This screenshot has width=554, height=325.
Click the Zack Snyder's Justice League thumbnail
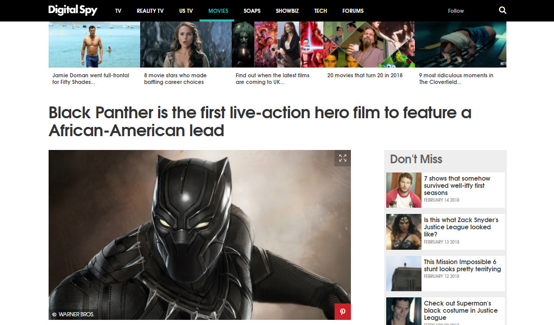(x=404, y=231)
